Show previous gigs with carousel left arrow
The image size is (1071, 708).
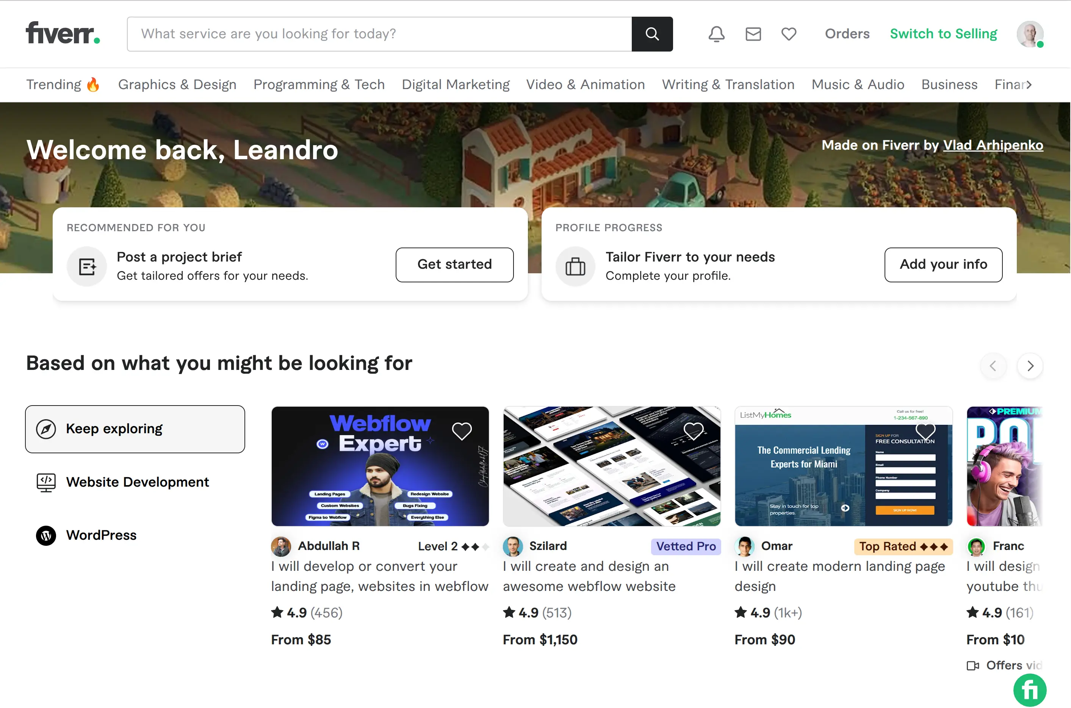click(x=993, y=365)
